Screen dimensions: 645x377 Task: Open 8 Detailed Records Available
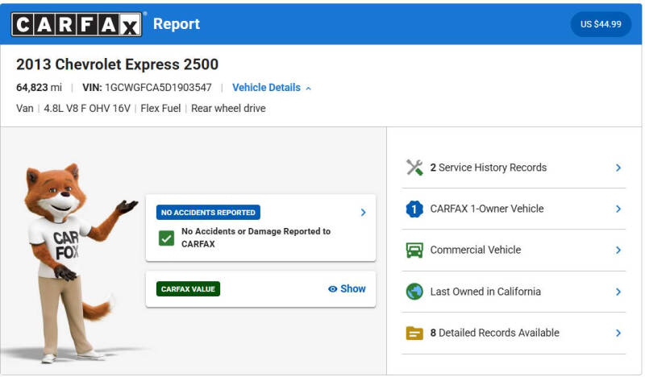click(x=494, y=333)
